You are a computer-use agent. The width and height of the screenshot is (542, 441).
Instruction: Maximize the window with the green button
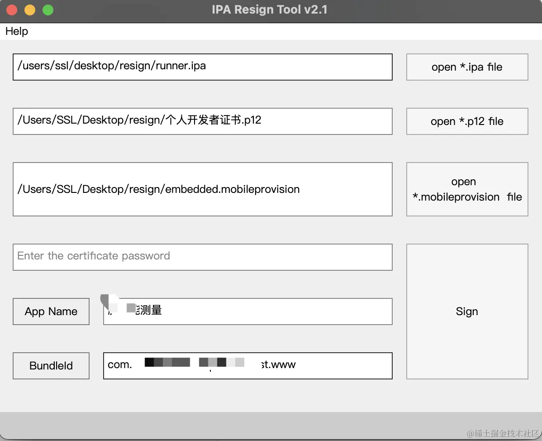48,10
